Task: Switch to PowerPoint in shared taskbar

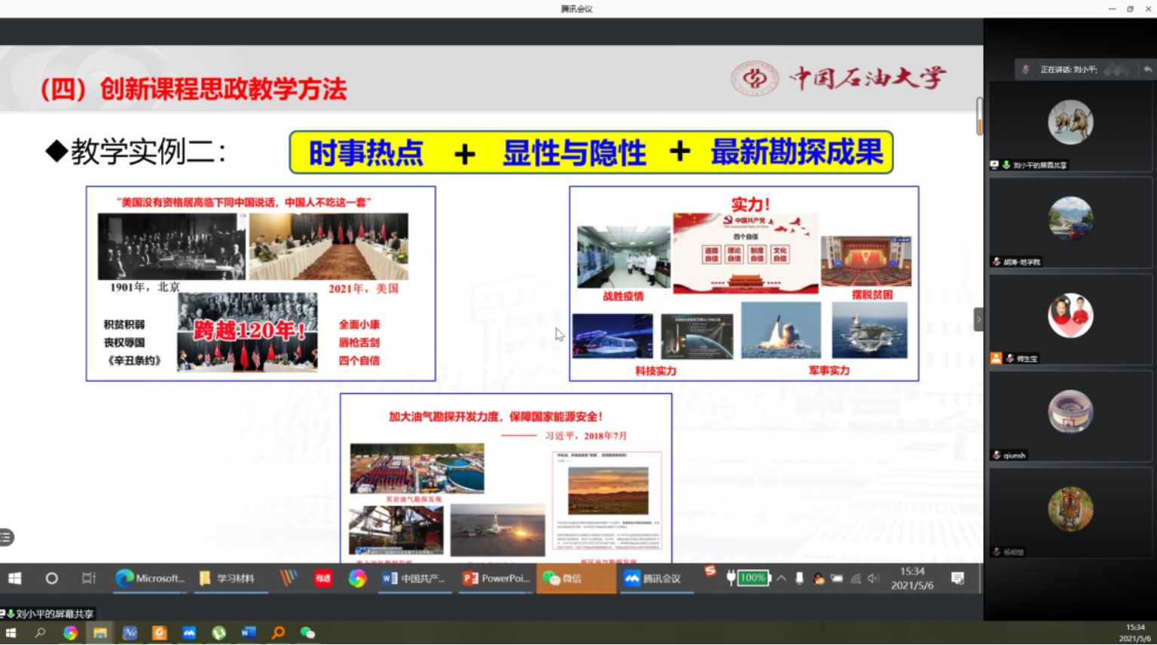Action: pyautogui.click(x=496, y=578)
